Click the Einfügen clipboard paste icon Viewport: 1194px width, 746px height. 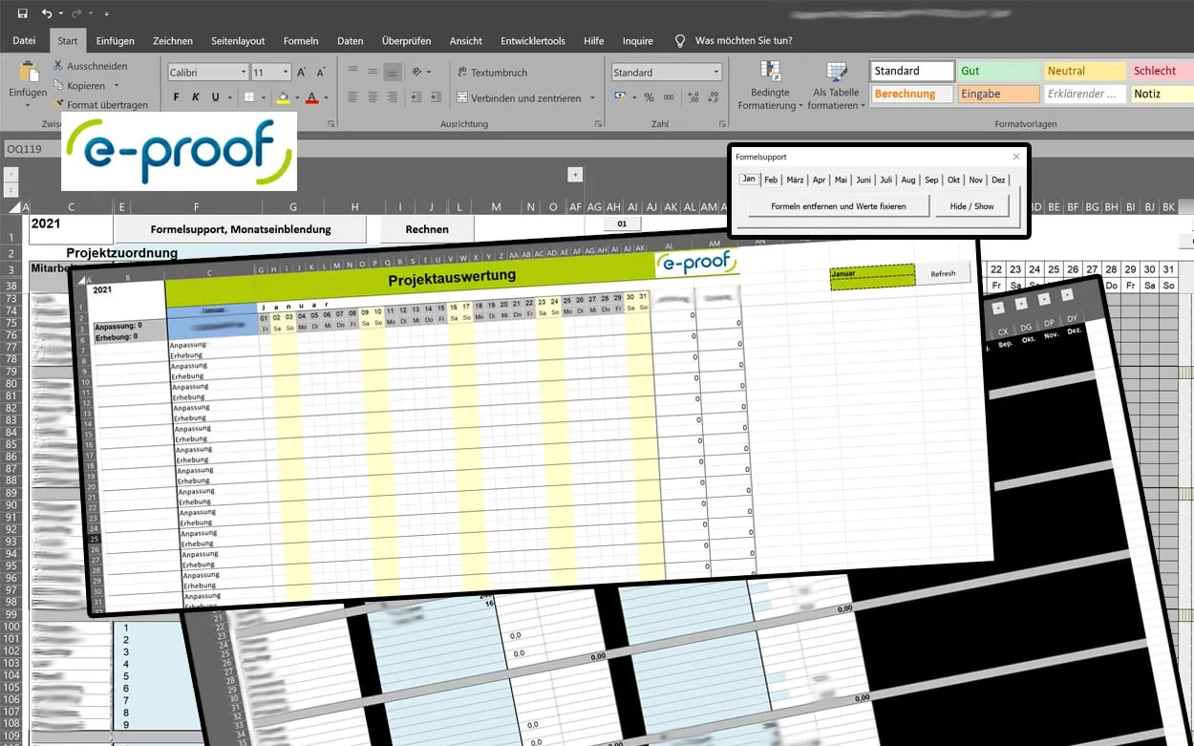click(28, 72)
